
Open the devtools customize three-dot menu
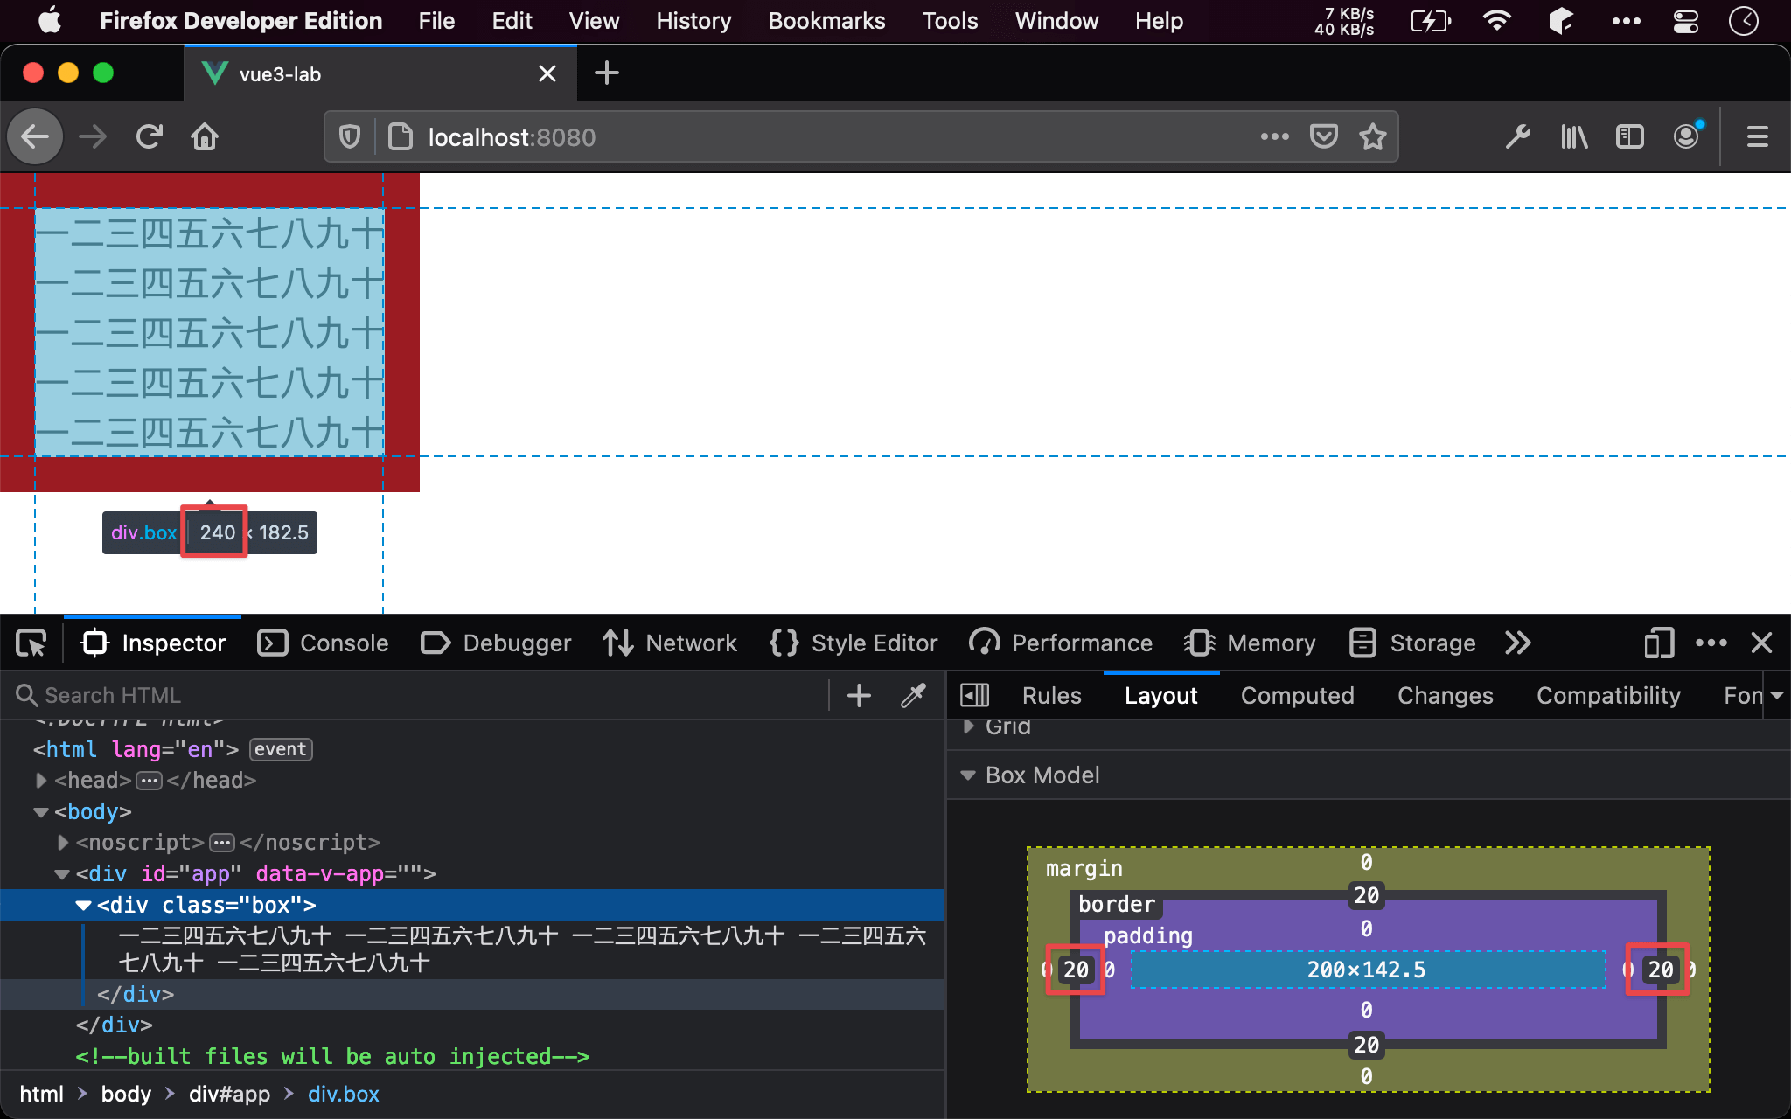(1711, 643)
